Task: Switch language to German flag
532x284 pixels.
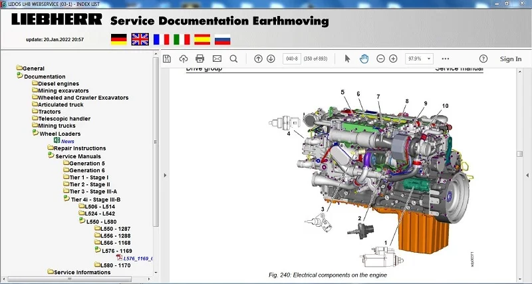Action: point(119,39)
